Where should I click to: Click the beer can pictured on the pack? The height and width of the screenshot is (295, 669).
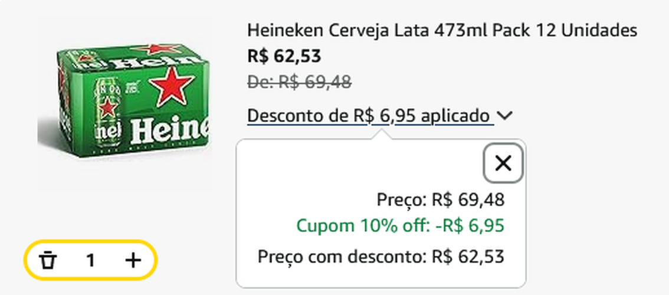coord(107,112)
